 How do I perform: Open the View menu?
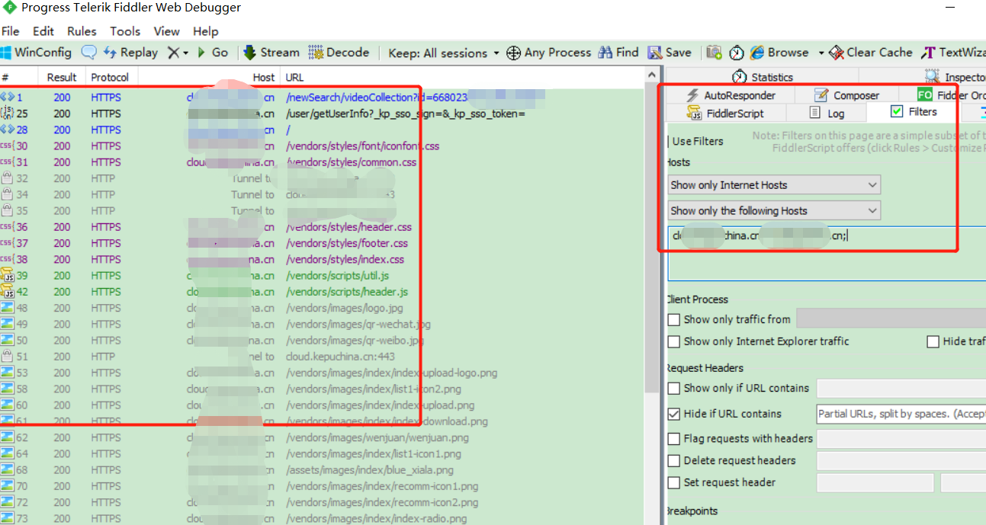point(166,31)
